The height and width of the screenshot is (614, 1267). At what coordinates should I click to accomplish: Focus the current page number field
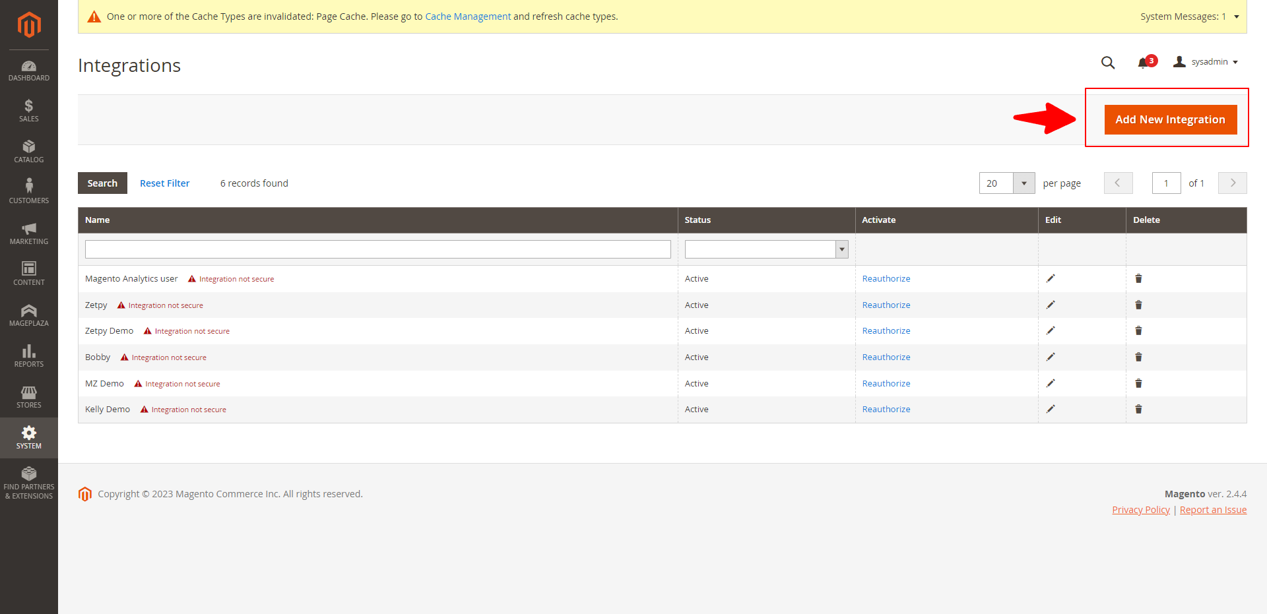(1166, 183)
